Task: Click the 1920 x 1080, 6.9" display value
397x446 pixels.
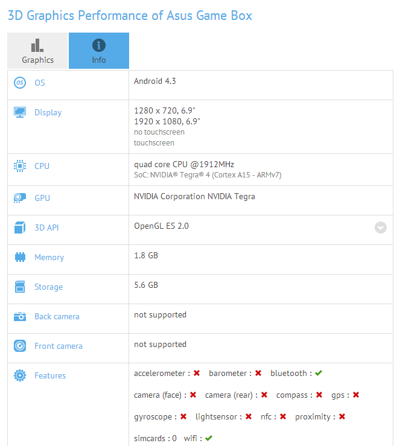Action: [x=167, y=121]
